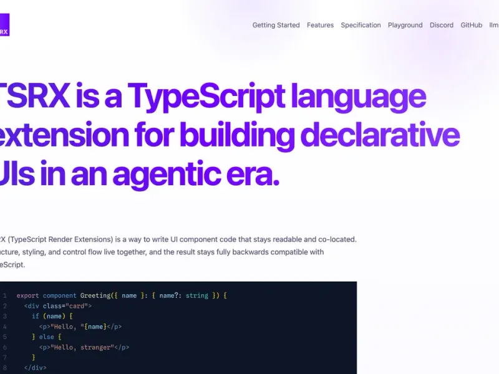Click code line '<p>"Hello, stranger"</p>'
This screenshot has height=374, width=499.
tap(84, 347)
